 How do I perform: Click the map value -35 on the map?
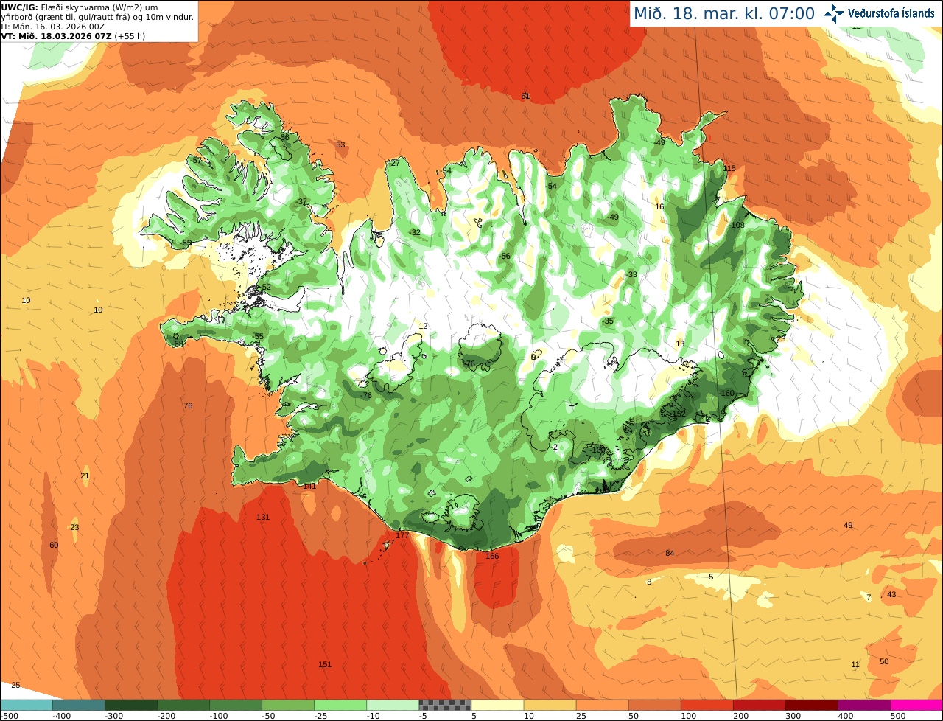[x=608, y=321]
